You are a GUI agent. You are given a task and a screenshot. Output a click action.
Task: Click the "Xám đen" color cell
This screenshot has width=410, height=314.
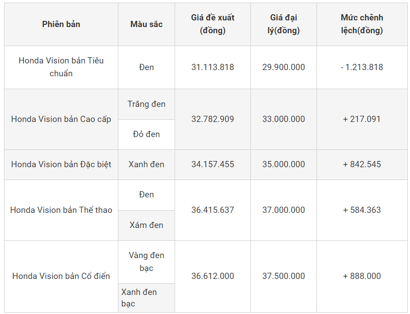[x=146, y=225]
